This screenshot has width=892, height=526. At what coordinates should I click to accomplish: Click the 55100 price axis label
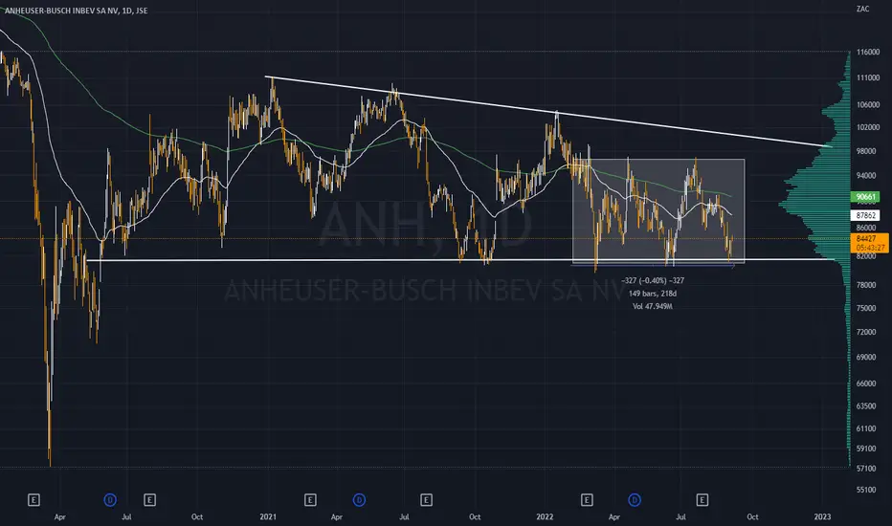[x=866, y=490]
